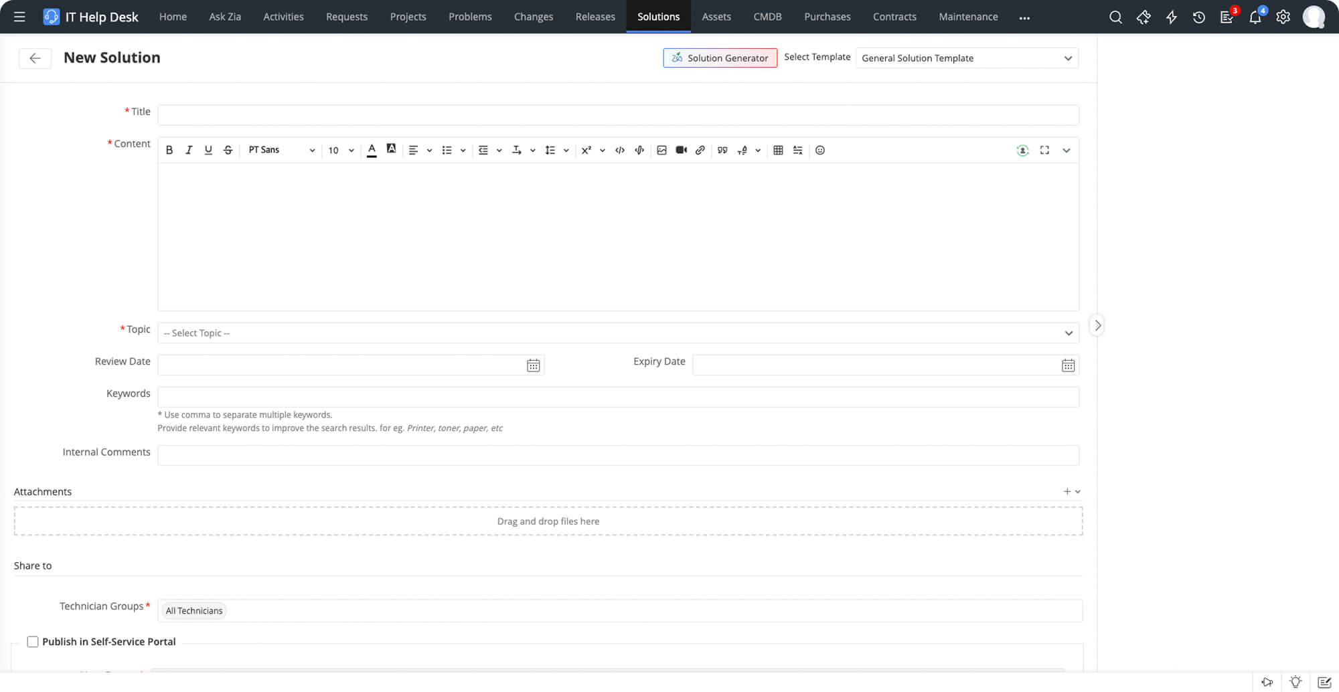Open the Topic selection dropdown
1339x692 pixels.
(x=617, y=333)
